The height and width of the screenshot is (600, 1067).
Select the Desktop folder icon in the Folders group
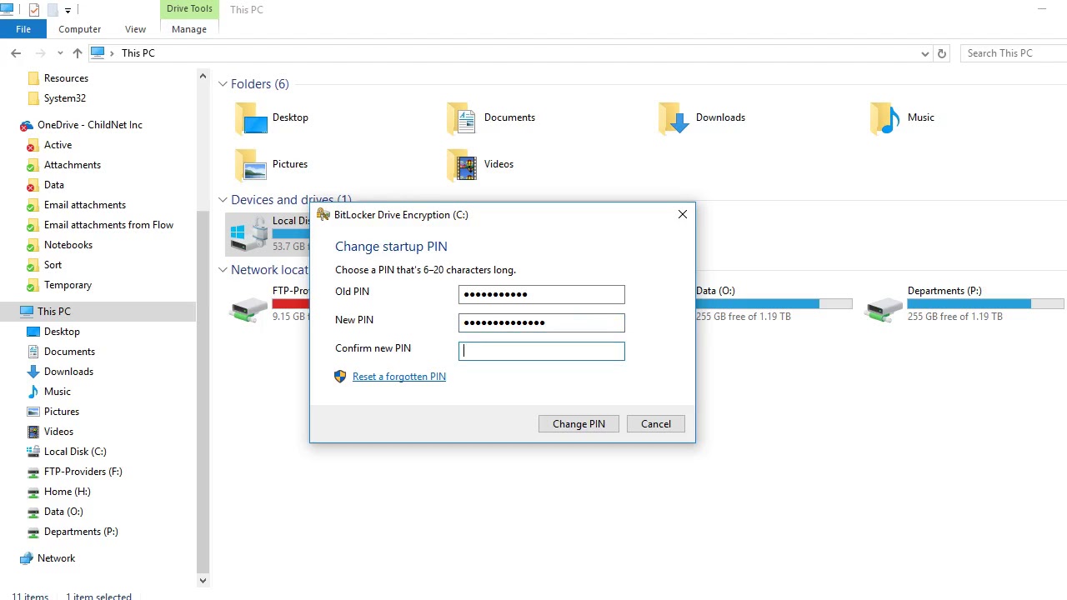[251, 118]
